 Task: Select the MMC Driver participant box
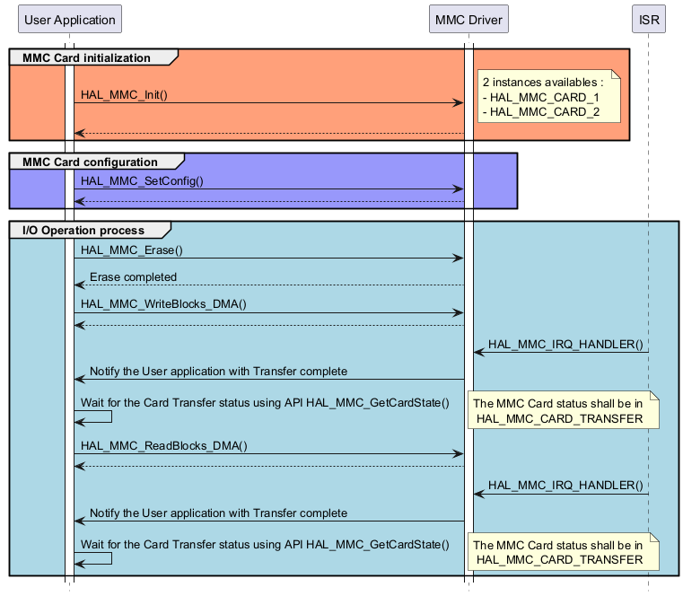pyautogui.click(x=468, y=20)
